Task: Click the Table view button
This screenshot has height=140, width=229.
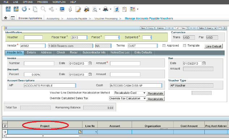Action: click(x=201, y=28)
